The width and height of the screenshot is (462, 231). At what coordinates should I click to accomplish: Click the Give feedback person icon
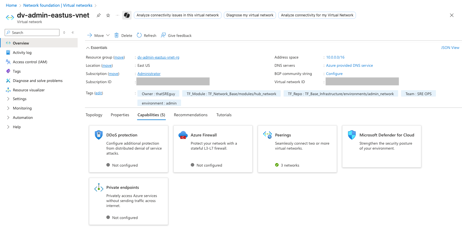click(x=163, y=35)
